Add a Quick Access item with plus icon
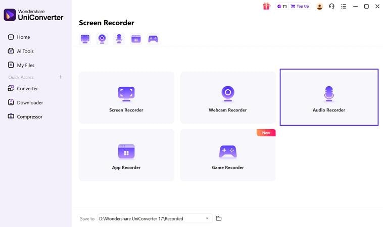 click(60, 77)
